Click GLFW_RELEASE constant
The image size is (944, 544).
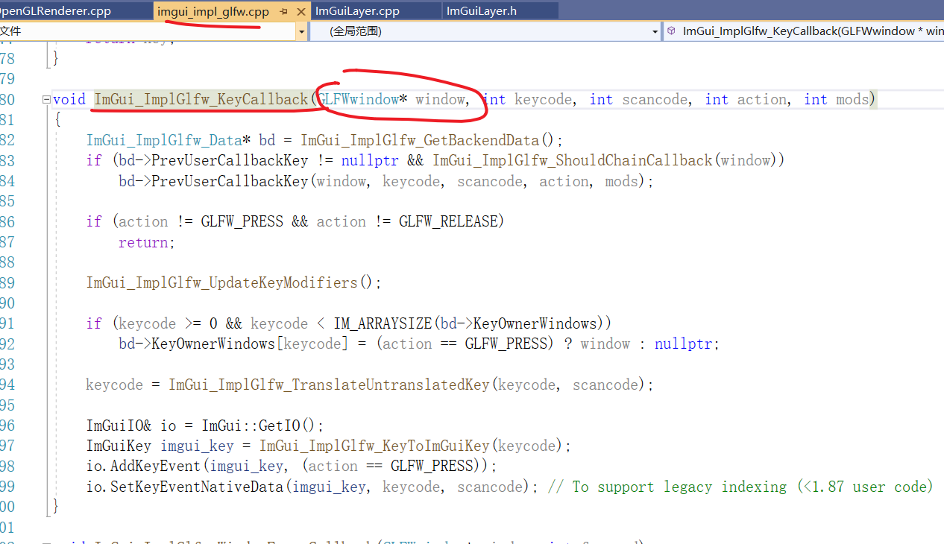tap(447, 221)
